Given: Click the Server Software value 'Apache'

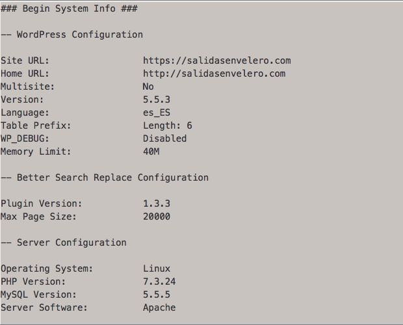Looking at the screenshot, I should point(159,307).
